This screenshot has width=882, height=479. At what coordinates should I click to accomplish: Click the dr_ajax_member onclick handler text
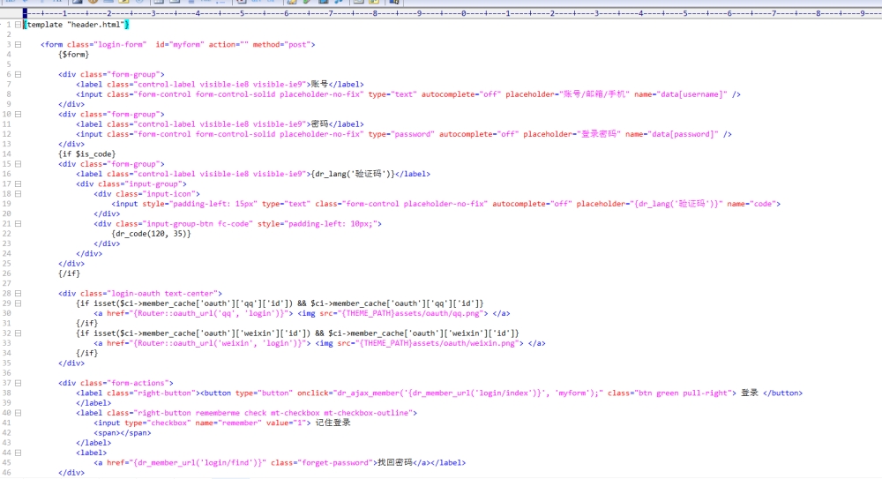(467, 393)
